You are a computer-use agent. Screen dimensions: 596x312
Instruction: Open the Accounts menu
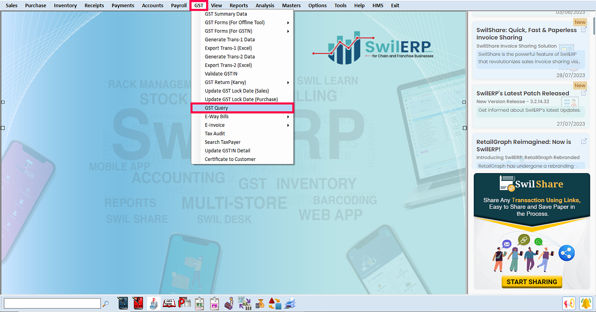[x=152, y=6]
